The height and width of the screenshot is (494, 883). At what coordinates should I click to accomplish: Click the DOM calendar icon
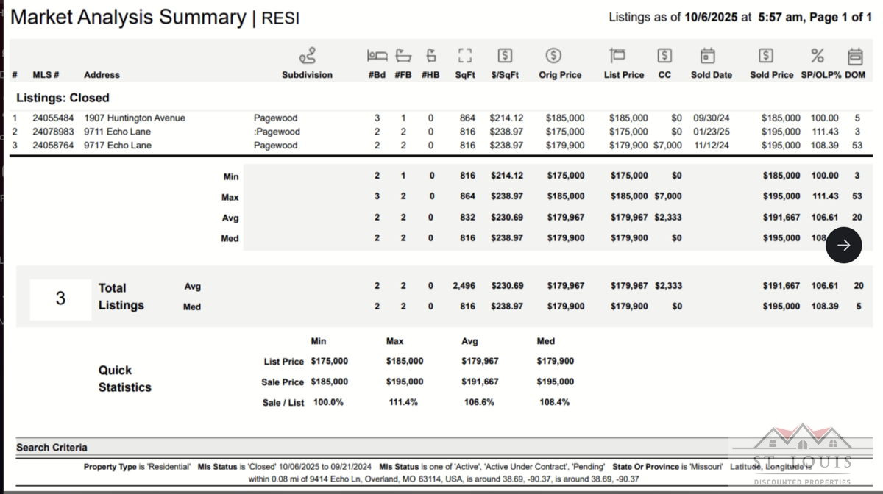click(854, 56)
